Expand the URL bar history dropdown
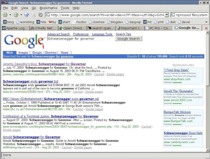Viewport: 210px width, 159px height. pos(166,15)
